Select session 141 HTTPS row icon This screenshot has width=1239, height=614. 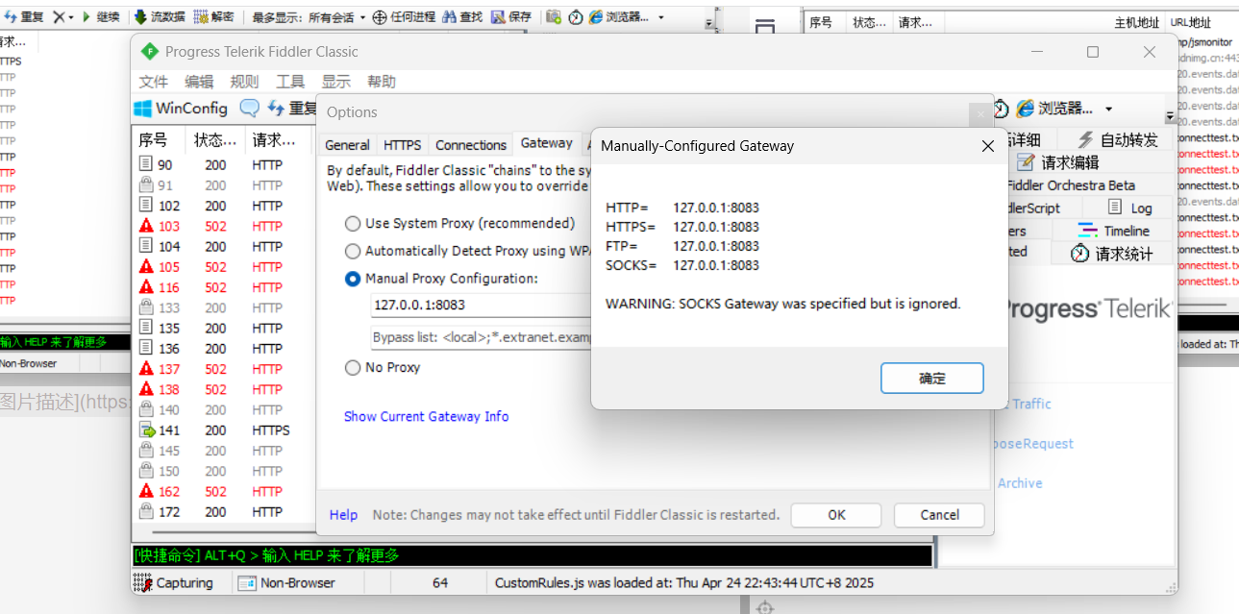point(146,430)
